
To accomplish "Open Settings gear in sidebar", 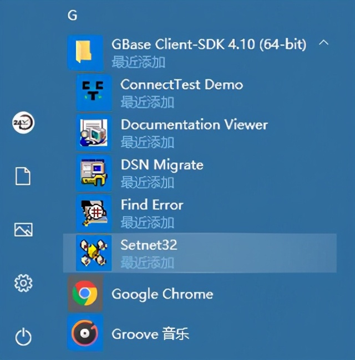I will pos(23,283).
